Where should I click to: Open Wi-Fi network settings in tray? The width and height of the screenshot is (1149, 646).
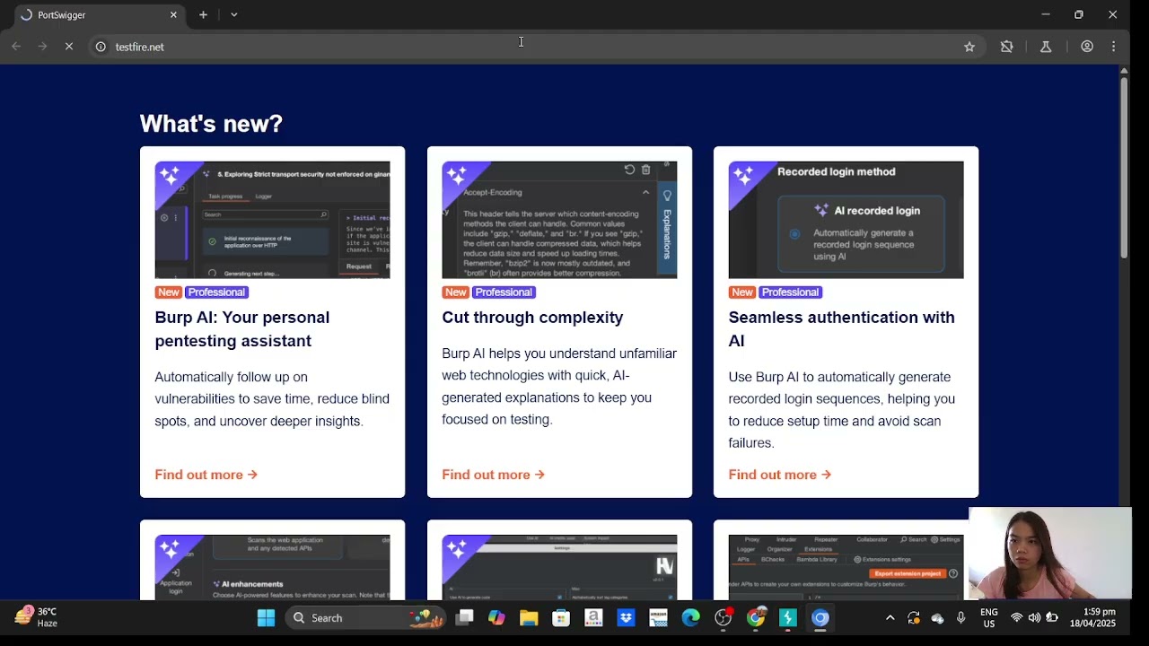click(x=1017, y=617)
